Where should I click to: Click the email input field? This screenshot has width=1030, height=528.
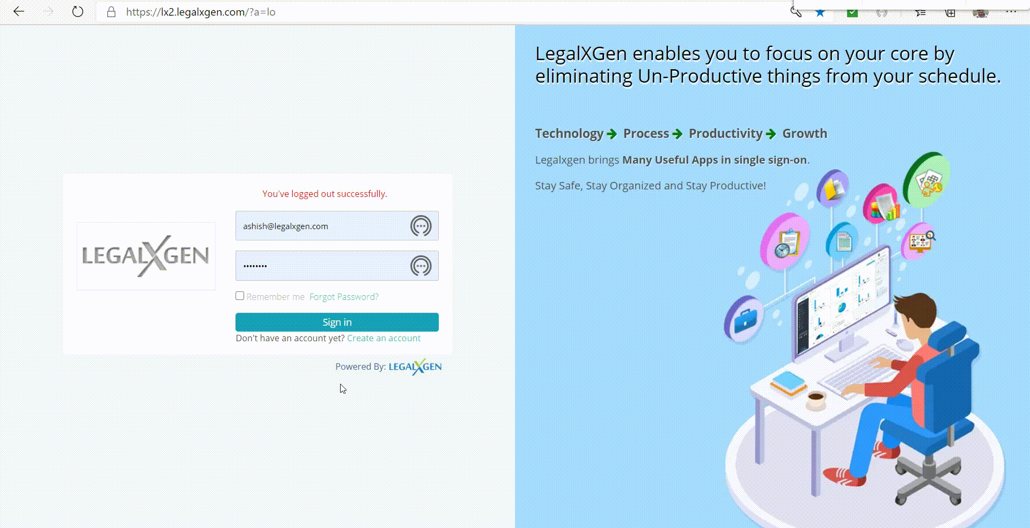pyautogui.click(x=322, y=226)
